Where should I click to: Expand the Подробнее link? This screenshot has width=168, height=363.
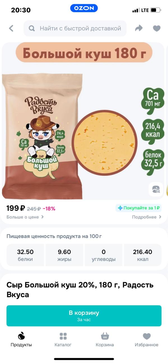[x=147, y=217]
